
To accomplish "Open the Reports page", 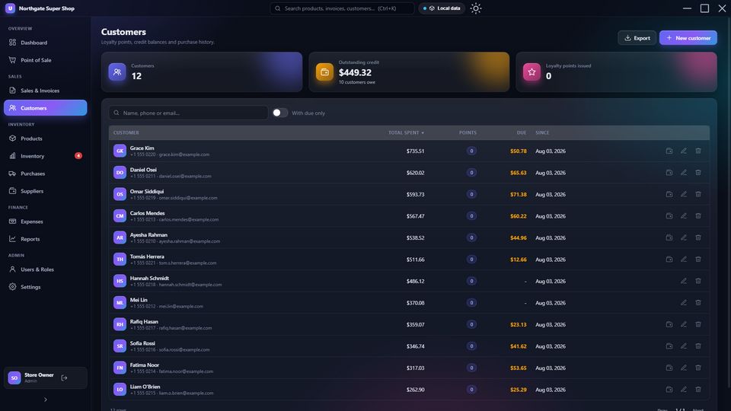I will click(45, 239).
